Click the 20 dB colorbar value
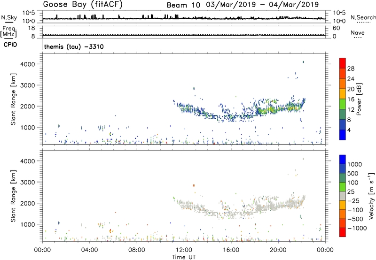Image resolution: width=376 pixels, height=260 pixels. pyautogui.click(x=351, y=89)
